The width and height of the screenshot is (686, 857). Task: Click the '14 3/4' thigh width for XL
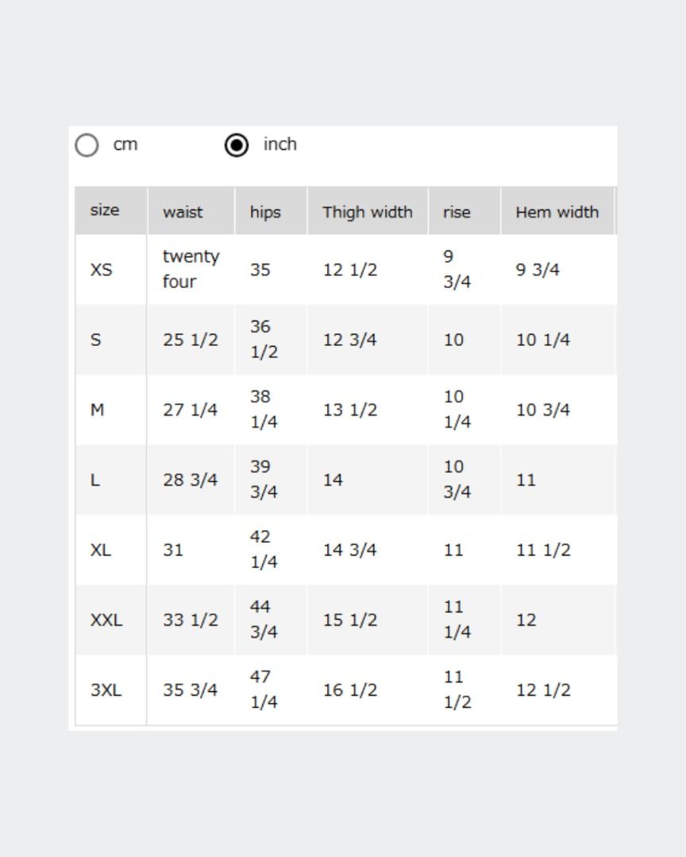click(350, 550)
